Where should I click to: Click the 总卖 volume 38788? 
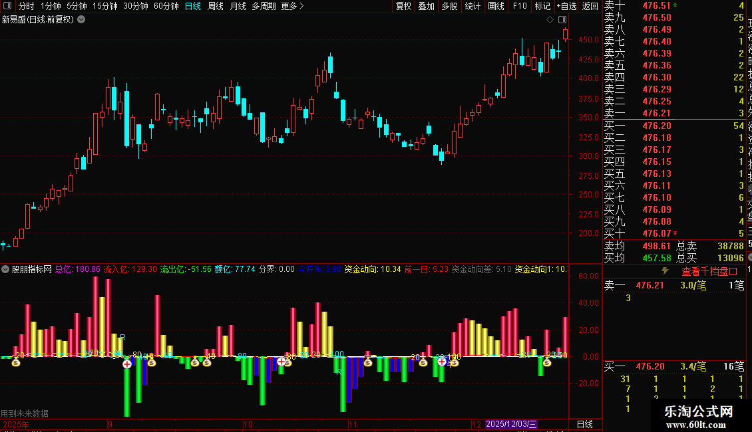[731, 246]
